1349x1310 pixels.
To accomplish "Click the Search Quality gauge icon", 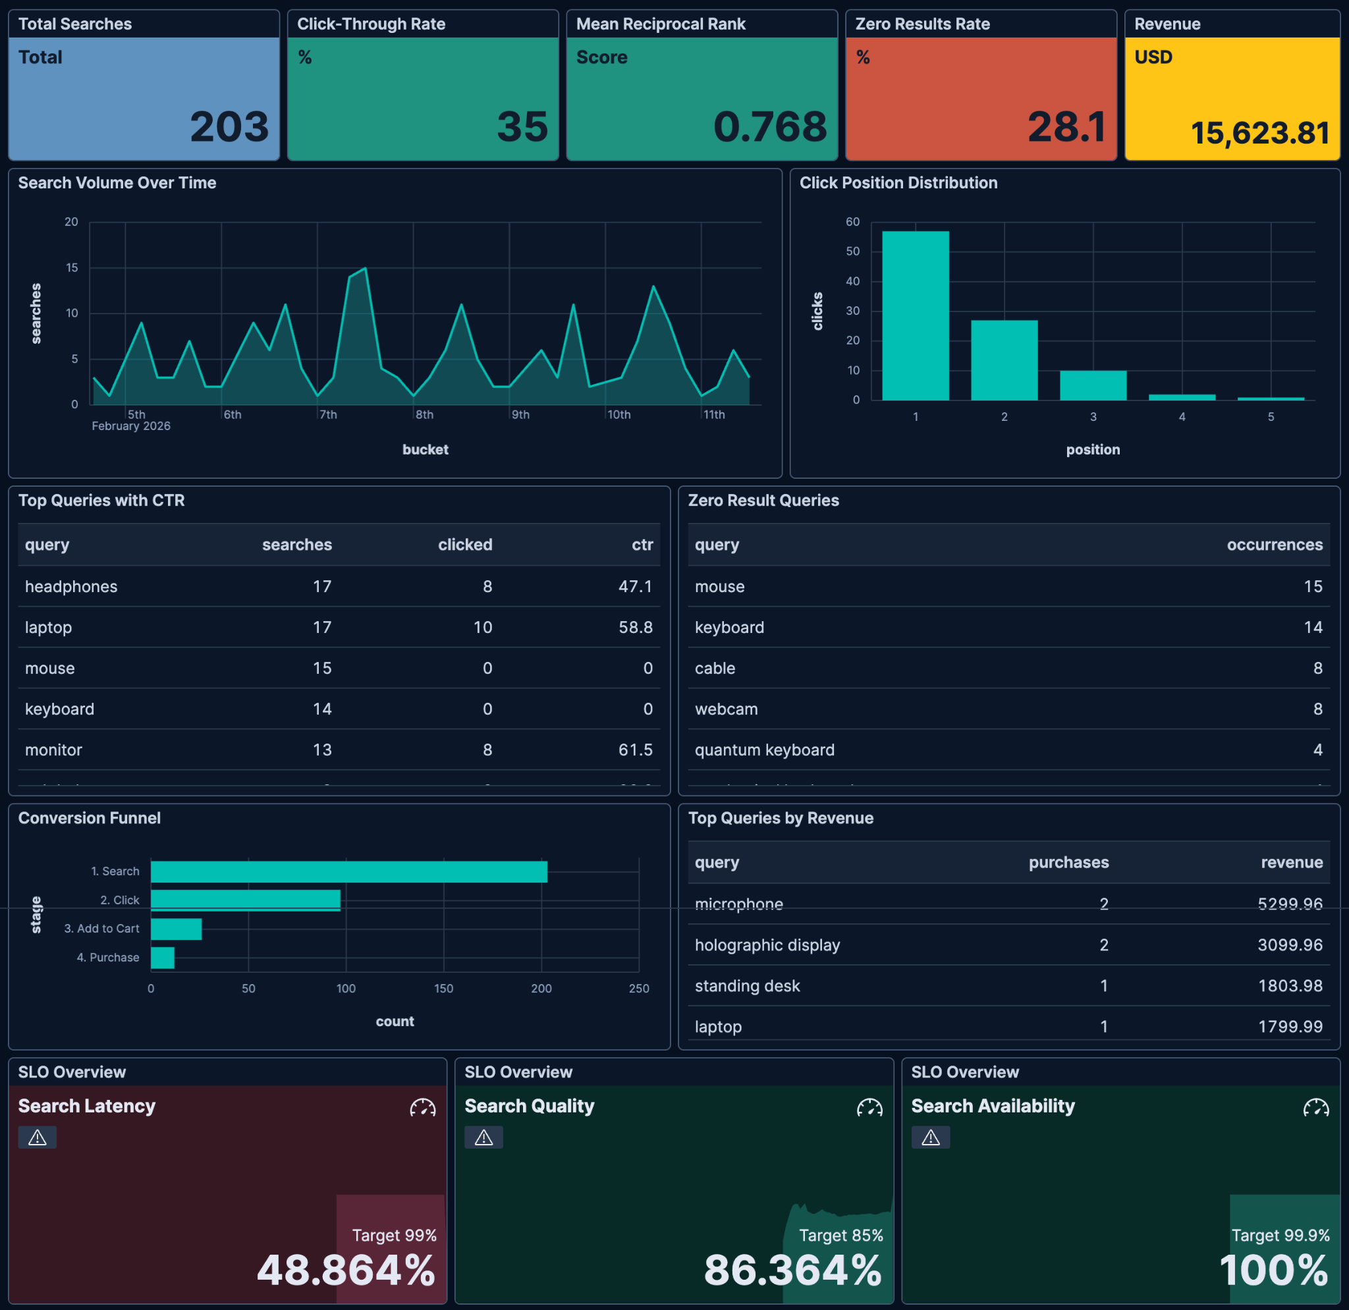I will pyautogui.click(x=869, y=1107).
